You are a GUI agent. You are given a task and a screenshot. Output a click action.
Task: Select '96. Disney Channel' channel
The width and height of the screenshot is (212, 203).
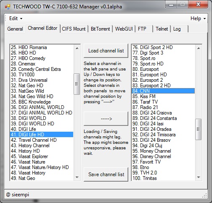(163, 156)
